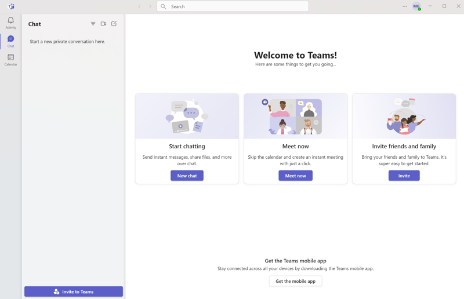
Task: Go back with the left arrow
Action: click(x=139, y=6)
